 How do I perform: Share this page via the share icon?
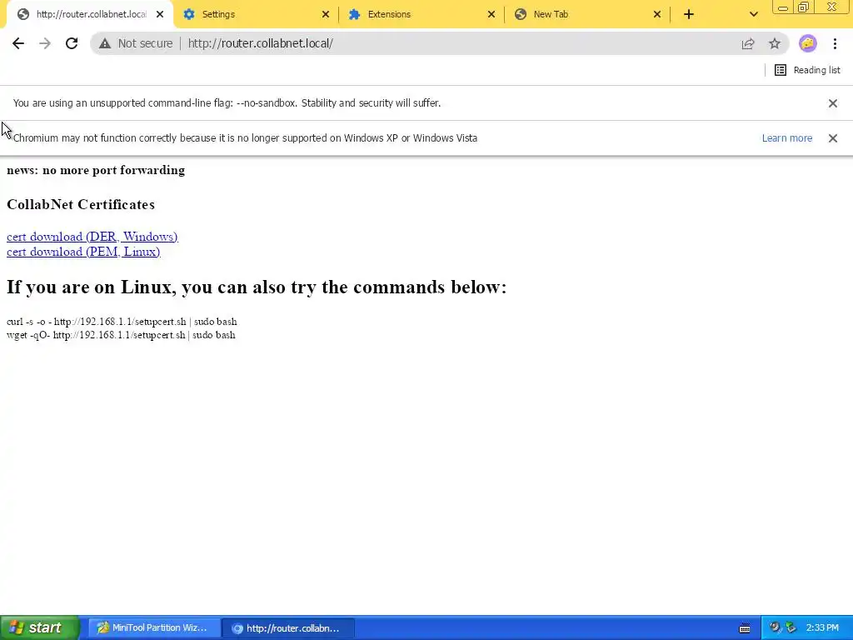point(748,43)
